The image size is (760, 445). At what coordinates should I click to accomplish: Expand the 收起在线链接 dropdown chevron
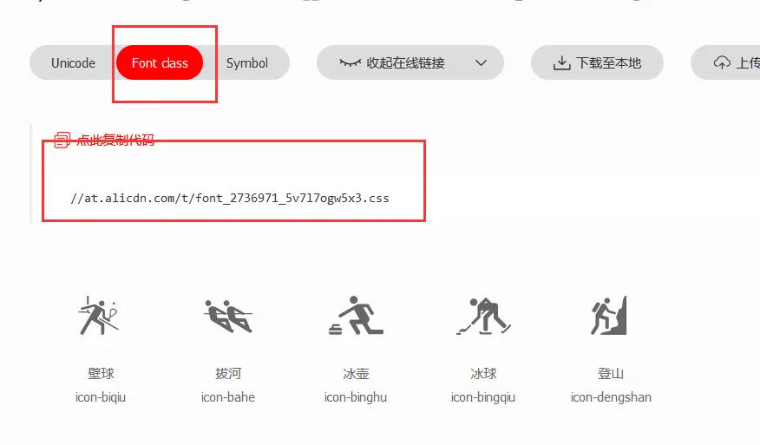pyautogui.click(x=481, y=63)
